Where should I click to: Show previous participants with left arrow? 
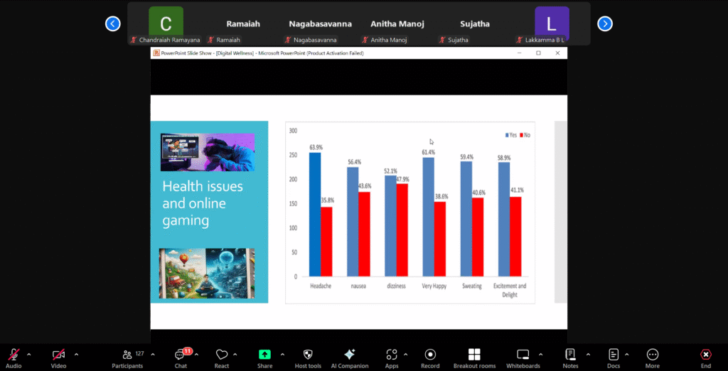pos(112,23)
